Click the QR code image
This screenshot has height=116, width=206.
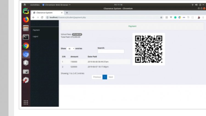(149, 49)
